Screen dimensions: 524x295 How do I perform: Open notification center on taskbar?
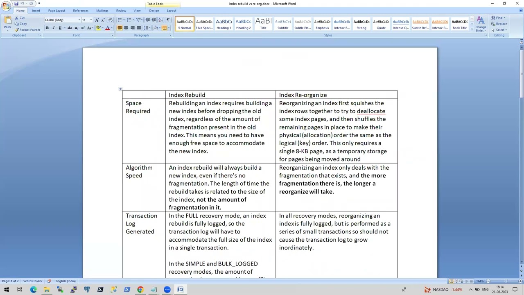pos(515,290)
